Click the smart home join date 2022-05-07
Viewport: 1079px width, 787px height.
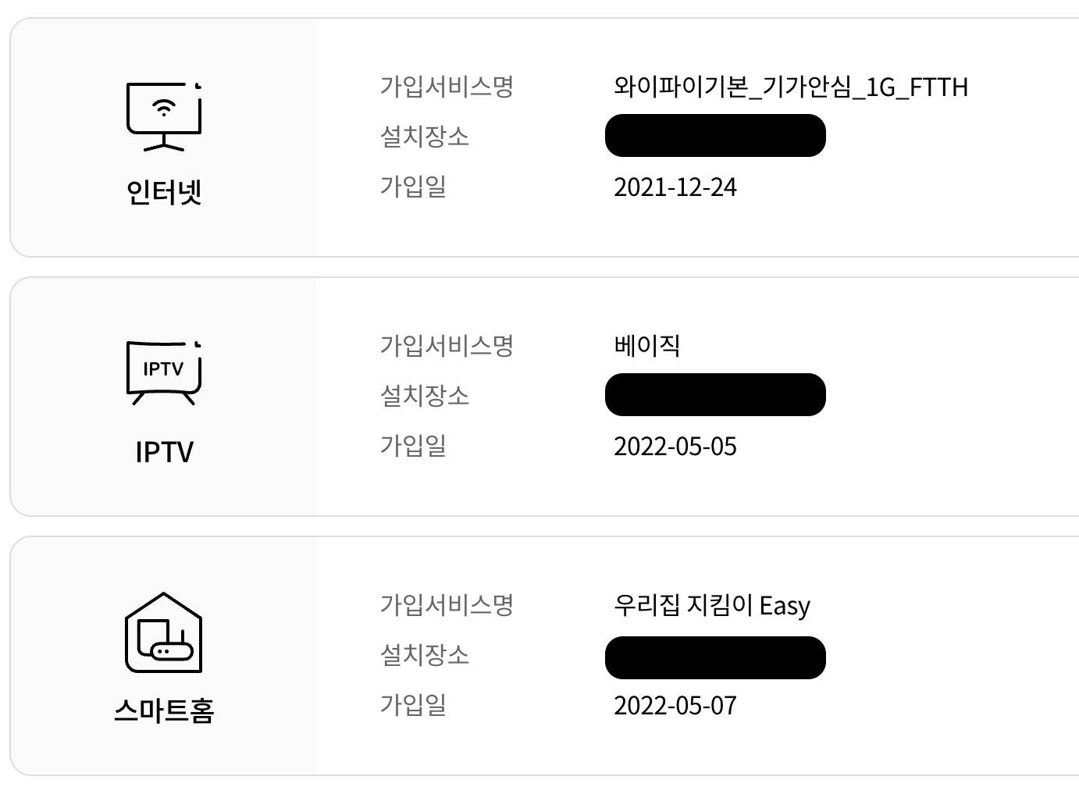[x=675, y=706]
